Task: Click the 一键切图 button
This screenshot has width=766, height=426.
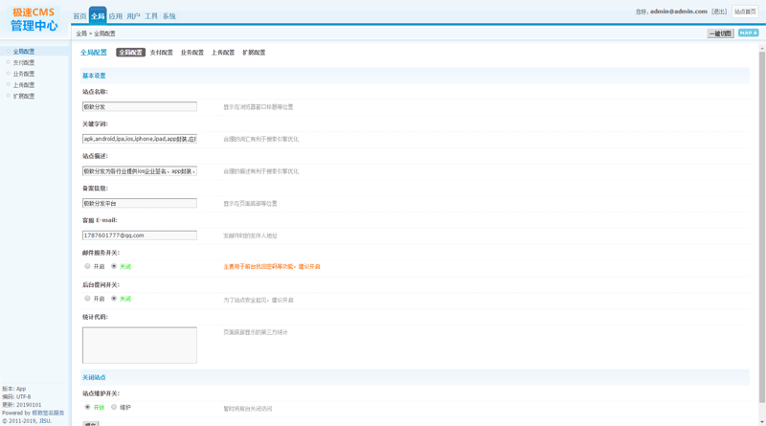Action: pyautogui.click(x=720, y=34)
